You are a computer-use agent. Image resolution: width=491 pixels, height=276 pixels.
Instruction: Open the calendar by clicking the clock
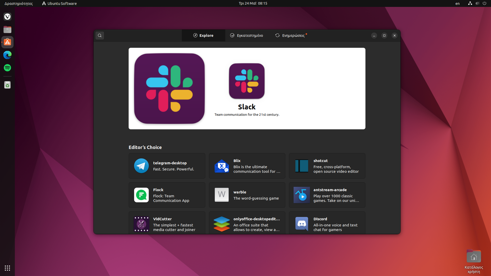click(253, 3)
